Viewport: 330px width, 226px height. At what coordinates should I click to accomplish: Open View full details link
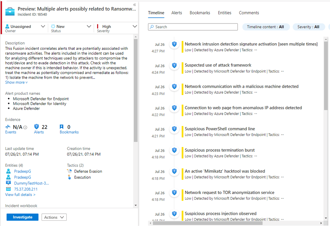(x=20, y=195)
